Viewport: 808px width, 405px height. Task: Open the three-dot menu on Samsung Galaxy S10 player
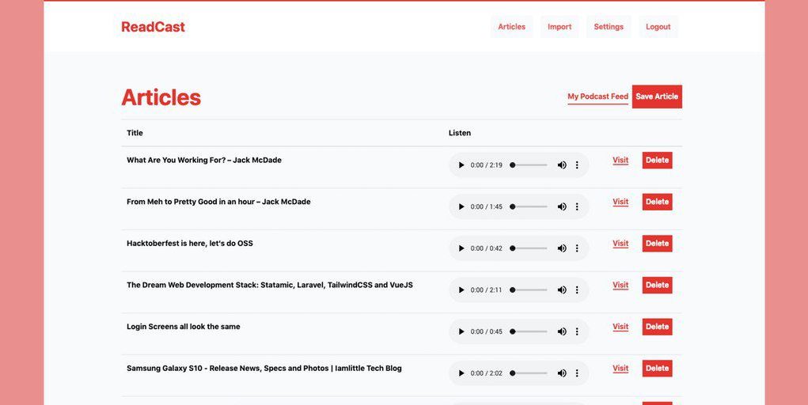pyautogui.click(x=577, y=373)
